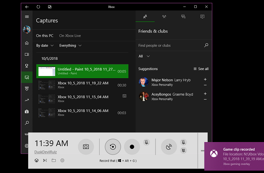Select the Parties tab icon

click(164, 17)
